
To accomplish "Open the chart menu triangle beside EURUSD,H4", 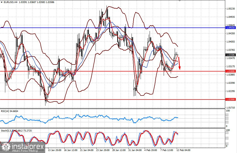I will coord(2,2).
